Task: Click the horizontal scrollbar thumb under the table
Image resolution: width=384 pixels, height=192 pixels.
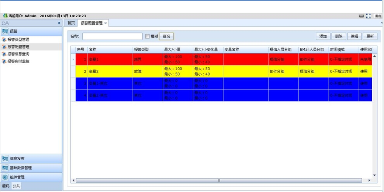Action: coord(218,180)
